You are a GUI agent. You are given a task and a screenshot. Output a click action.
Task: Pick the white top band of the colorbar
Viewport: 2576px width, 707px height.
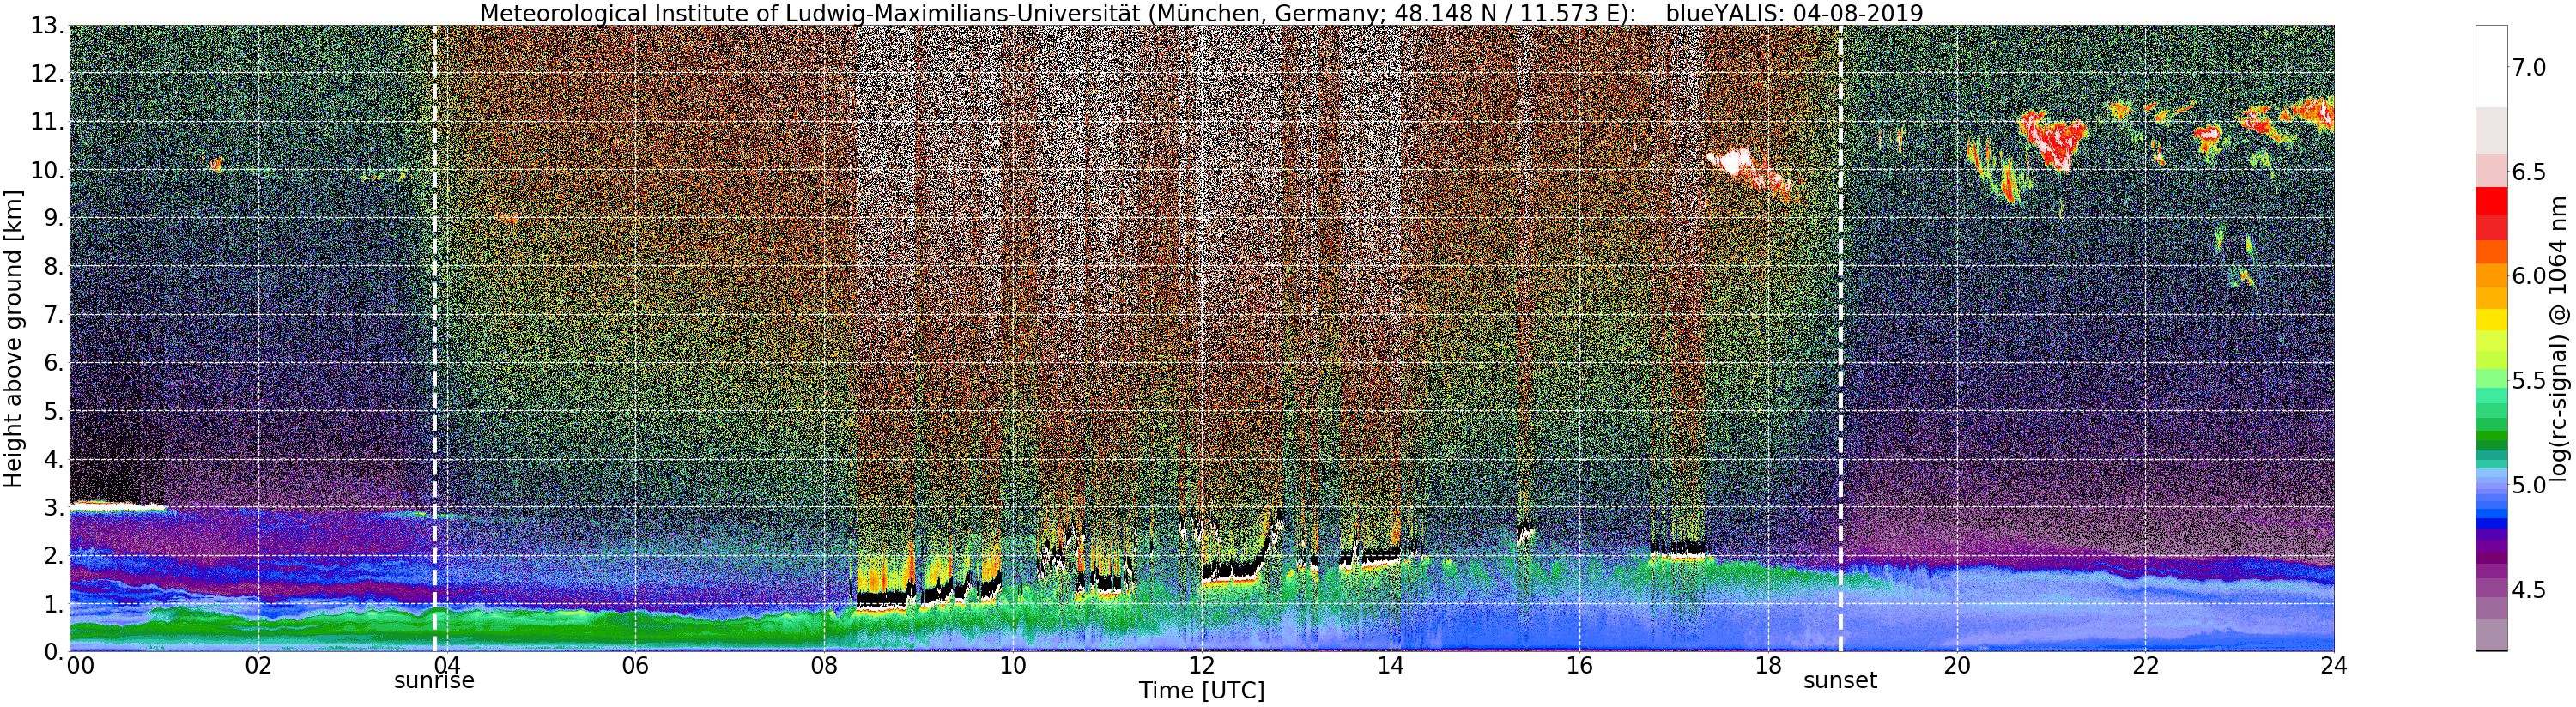coord(2491,66)
